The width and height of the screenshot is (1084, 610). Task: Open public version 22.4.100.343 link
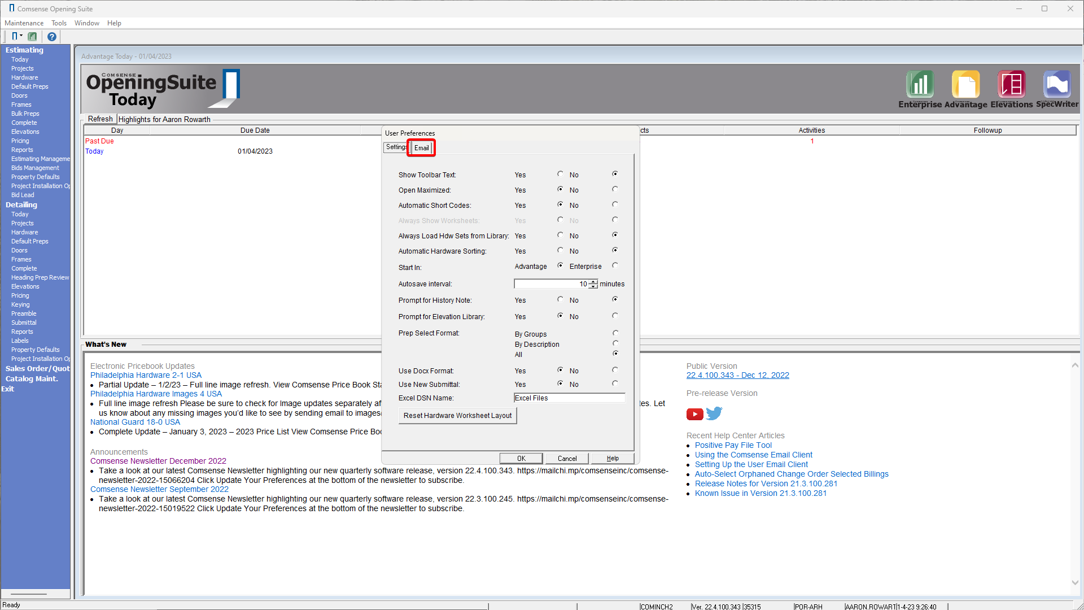pyautogui.click(x=737, y=375)
